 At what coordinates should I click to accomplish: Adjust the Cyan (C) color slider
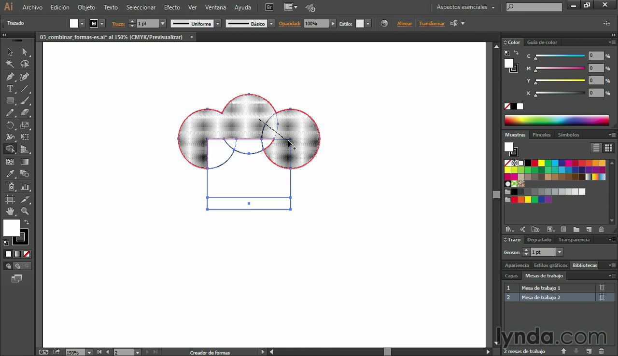pyautogui.click(x=560, y=56)
